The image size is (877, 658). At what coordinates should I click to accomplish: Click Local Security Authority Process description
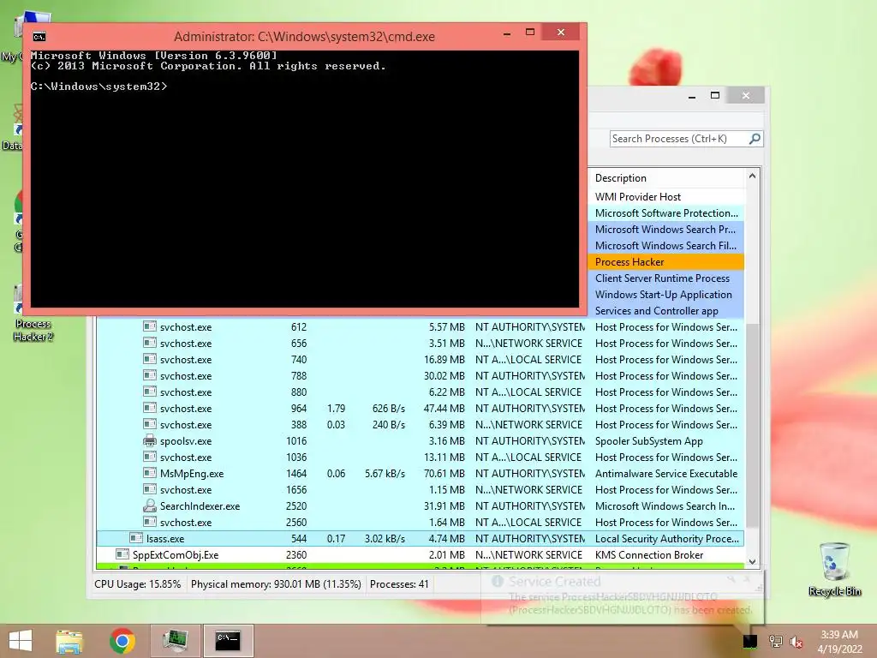point(666,538)
